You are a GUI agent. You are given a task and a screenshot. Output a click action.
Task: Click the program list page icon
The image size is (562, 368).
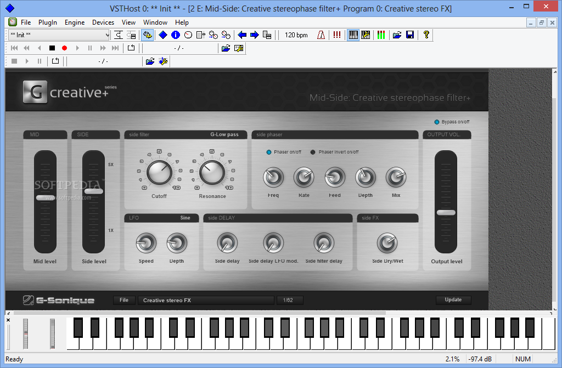coord(201,35)
